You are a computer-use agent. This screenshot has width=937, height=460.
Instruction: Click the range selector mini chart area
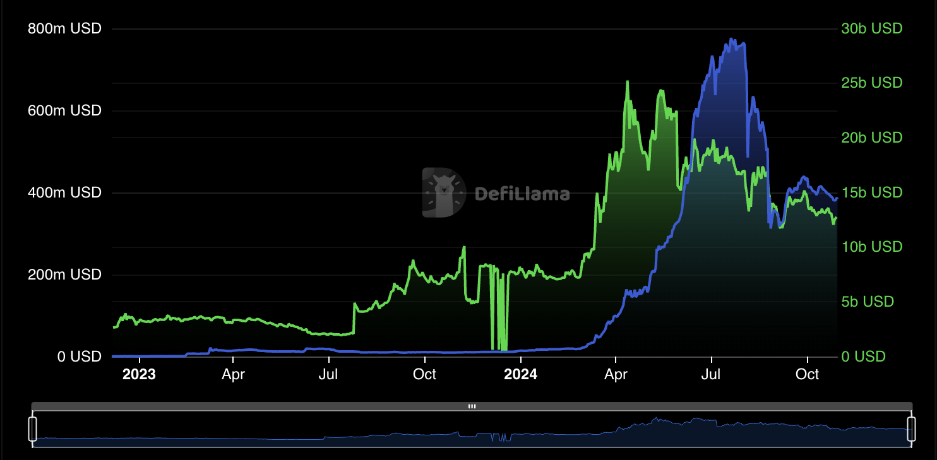coord(472,430)
